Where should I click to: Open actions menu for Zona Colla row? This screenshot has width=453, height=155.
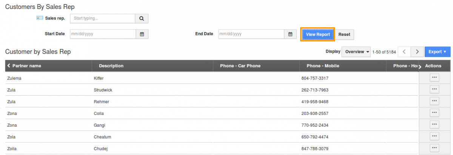[434, 113]
